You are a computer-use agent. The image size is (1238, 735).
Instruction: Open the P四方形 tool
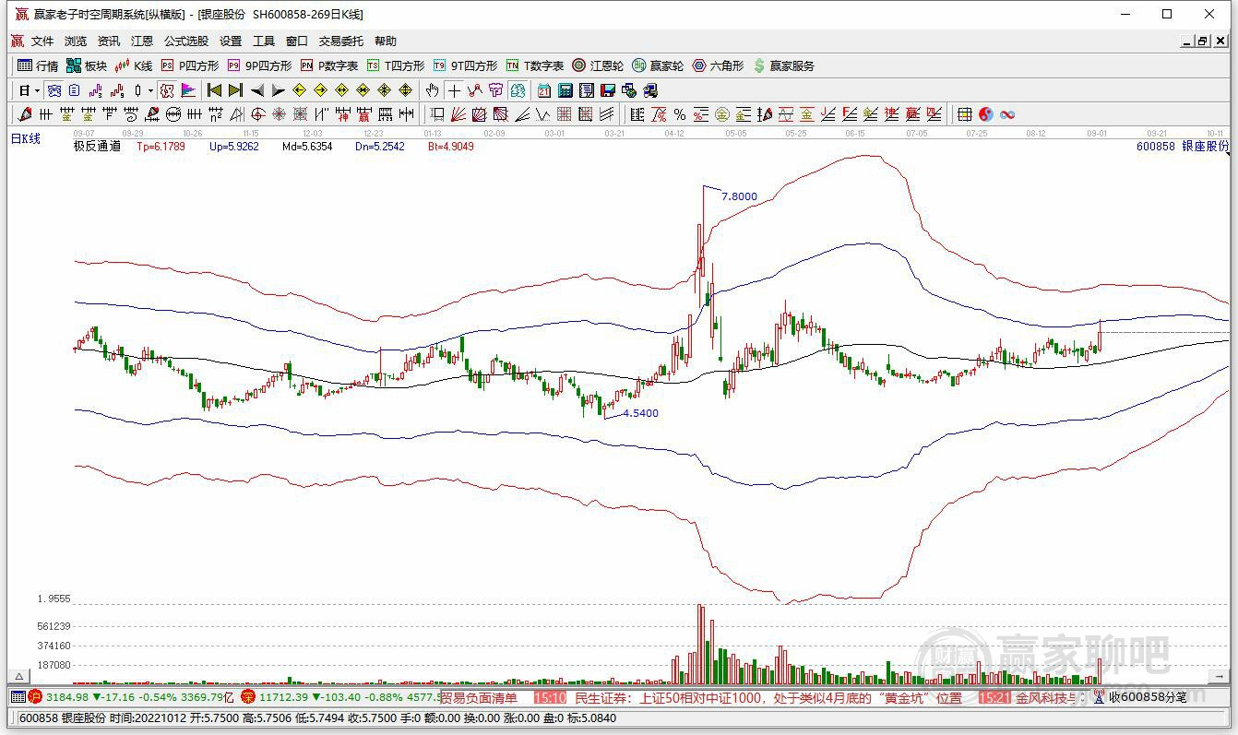click(190, 65)
